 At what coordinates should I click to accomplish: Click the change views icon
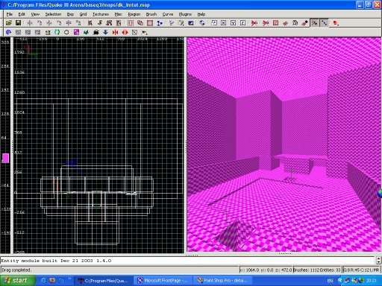(x=172, y=23)
